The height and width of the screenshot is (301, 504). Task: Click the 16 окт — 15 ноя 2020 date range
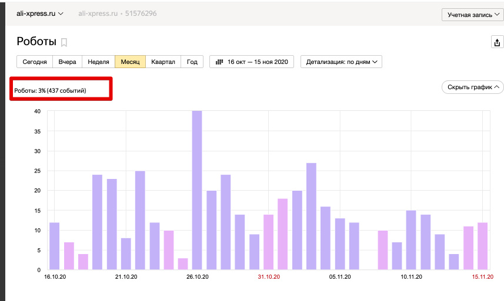(258, 62)
